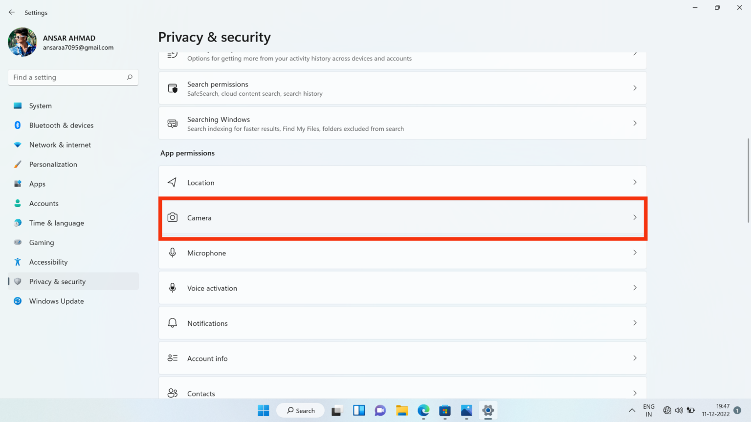Expand the Location permissions section
This screenshot has width=751, height=422.
(x=402, y=182)
